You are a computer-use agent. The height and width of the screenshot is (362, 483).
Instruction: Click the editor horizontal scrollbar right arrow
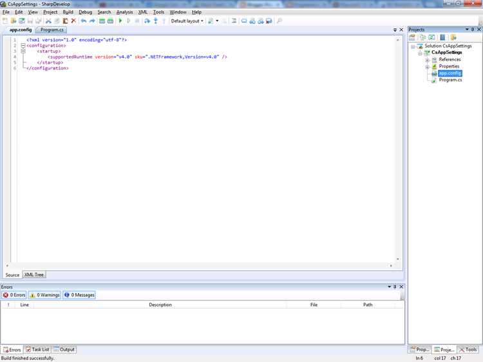[x=391, y=266]
